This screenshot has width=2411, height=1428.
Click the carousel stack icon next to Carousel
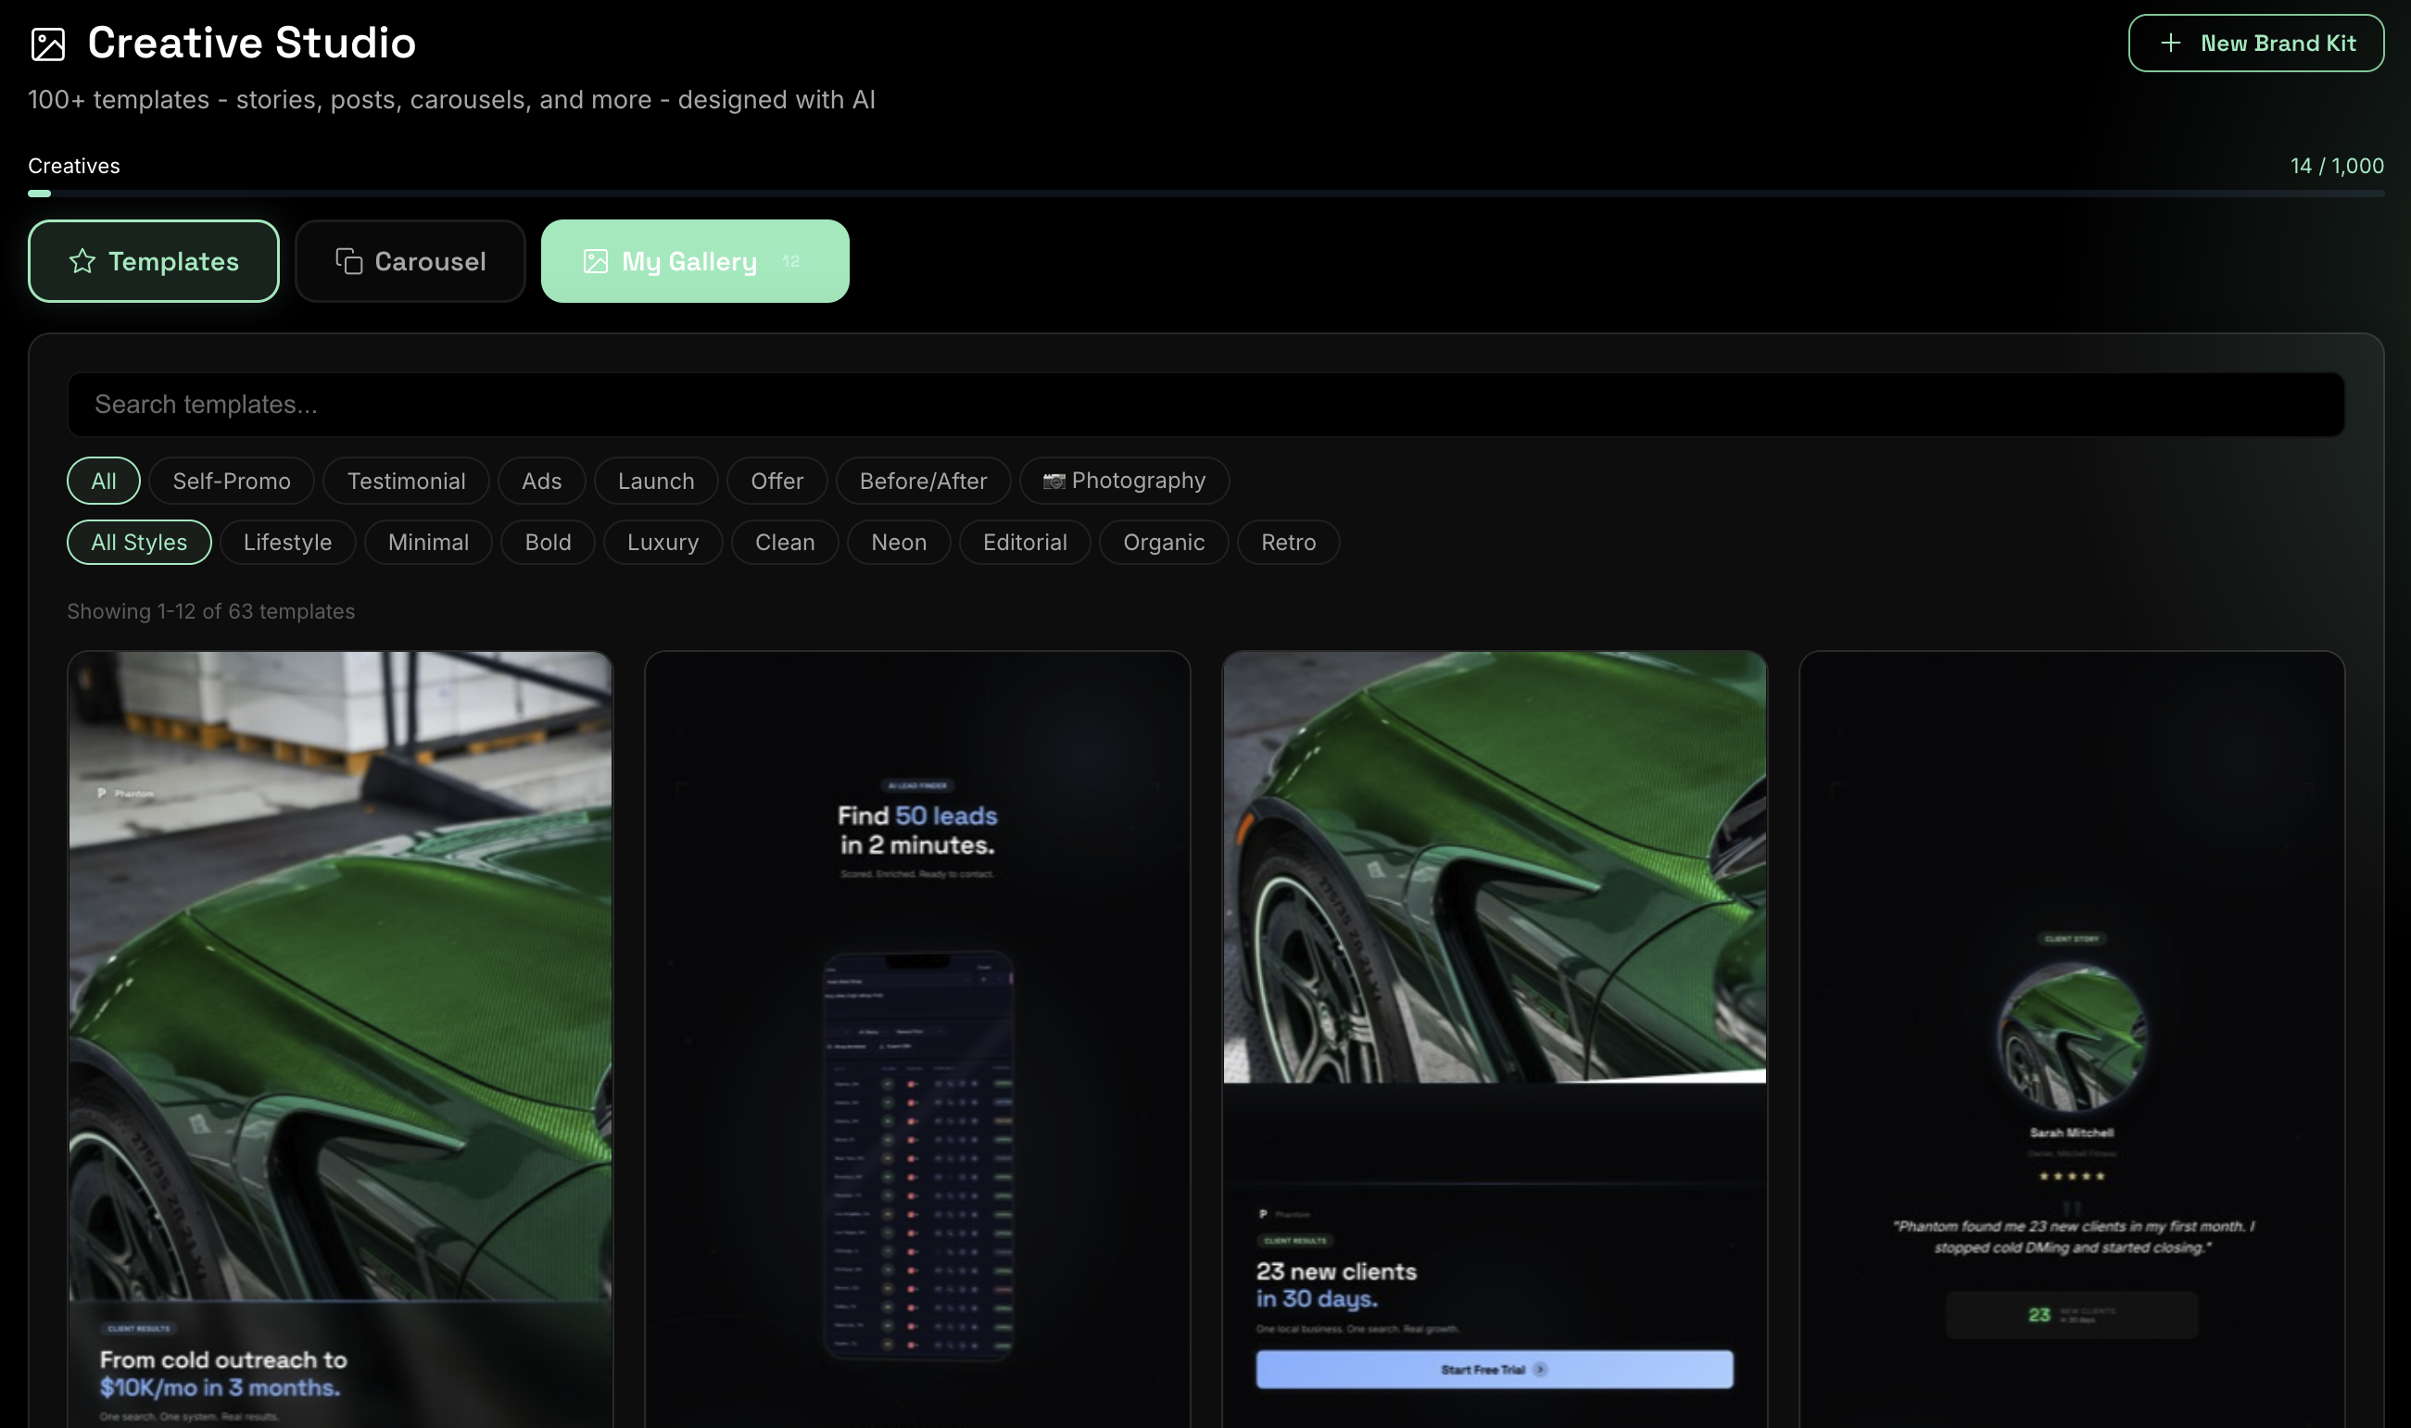pos(347,260)
